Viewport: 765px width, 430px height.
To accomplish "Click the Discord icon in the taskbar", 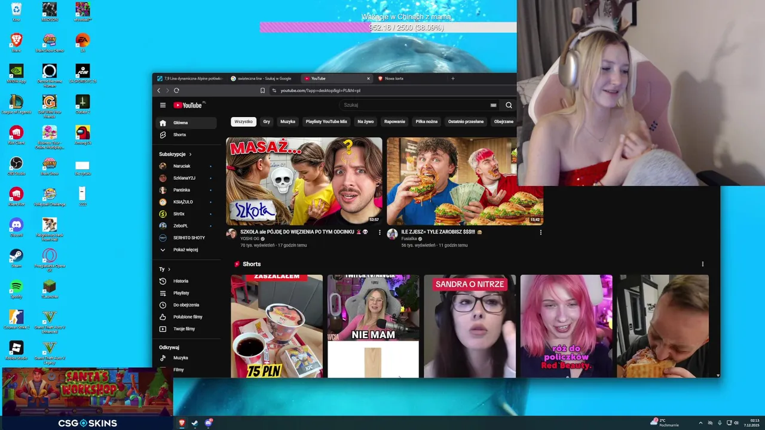I will point(208,423).
